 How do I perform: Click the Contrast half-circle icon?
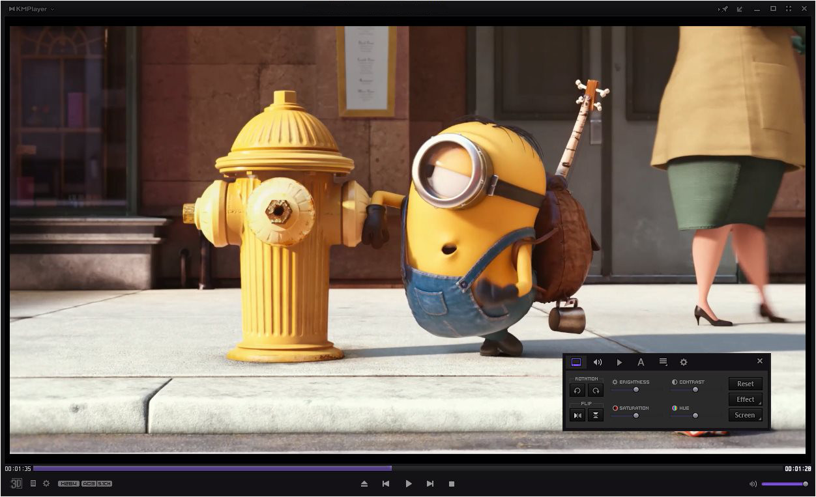(x=675, y=382)
